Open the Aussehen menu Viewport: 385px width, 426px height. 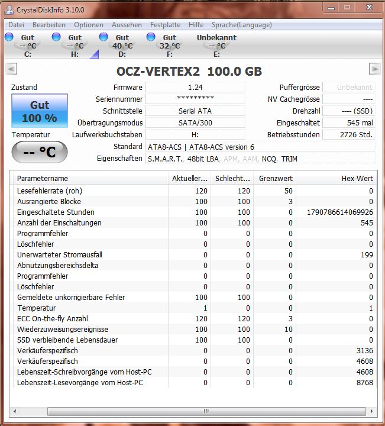click(x=127, y=25)
